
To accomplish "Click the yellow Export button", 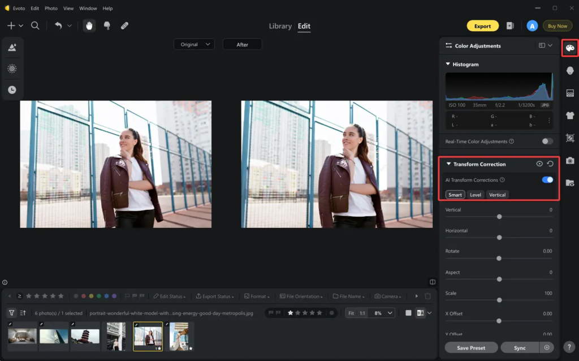I will pyautogui.click(x=482, y=26).
